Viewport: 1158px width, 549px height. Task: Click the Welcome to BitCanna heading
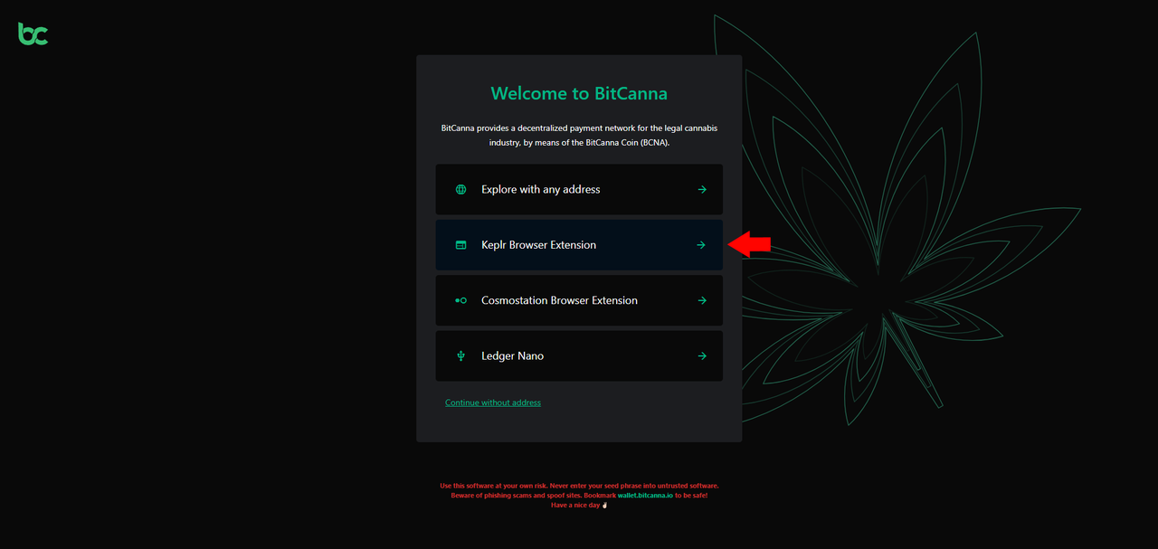pos(579,93)
